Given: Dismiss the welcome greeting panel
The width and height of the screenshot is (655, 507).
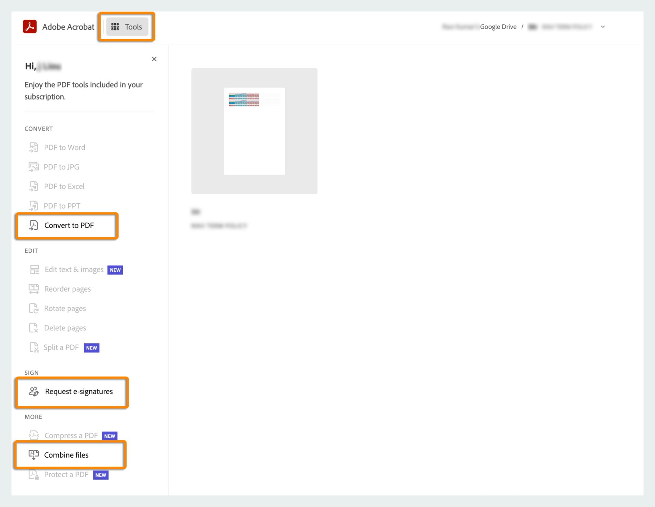Looking at the screenshot, I should click(154, 59).
